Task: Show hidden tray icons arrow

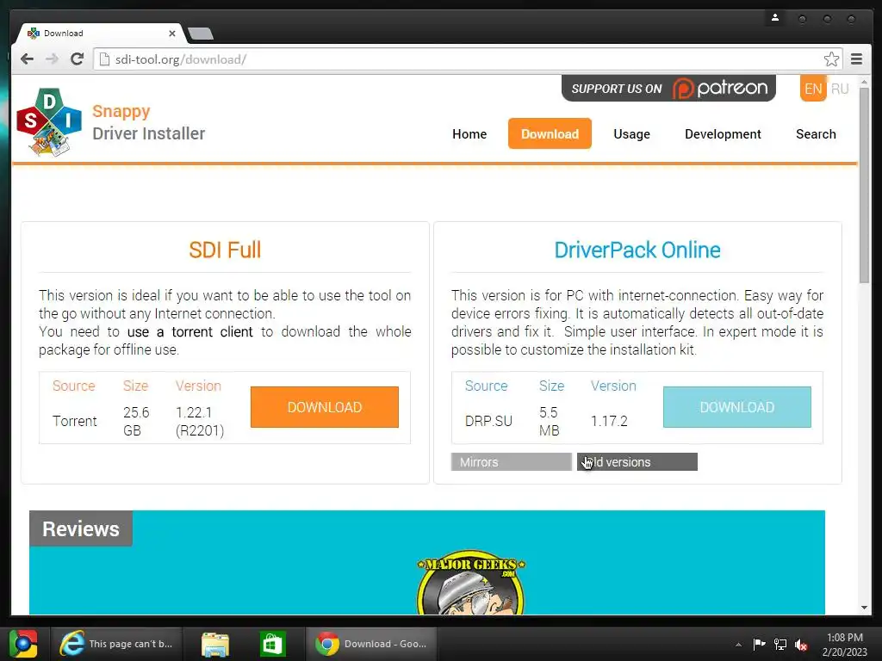Action: click(x=738, y=645)
